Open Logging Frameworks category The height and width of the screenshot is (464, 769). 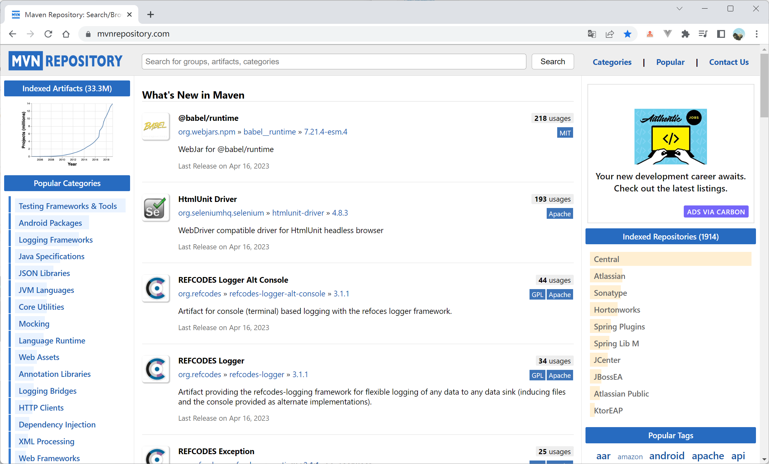click(56, 240)
